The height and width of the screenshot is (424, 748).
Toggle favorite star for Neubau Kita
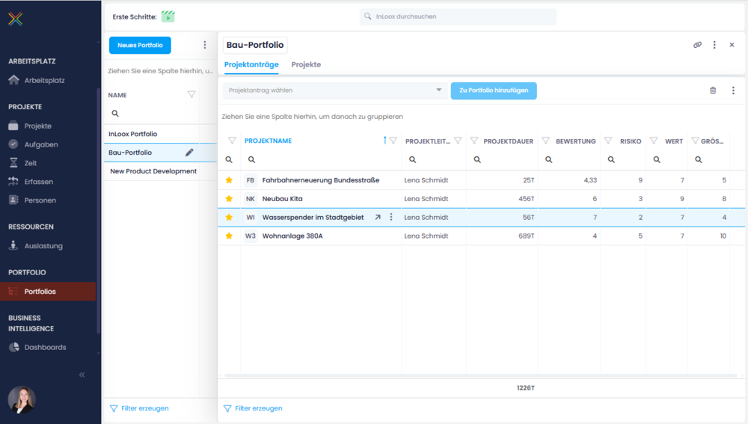click(229, 199)
